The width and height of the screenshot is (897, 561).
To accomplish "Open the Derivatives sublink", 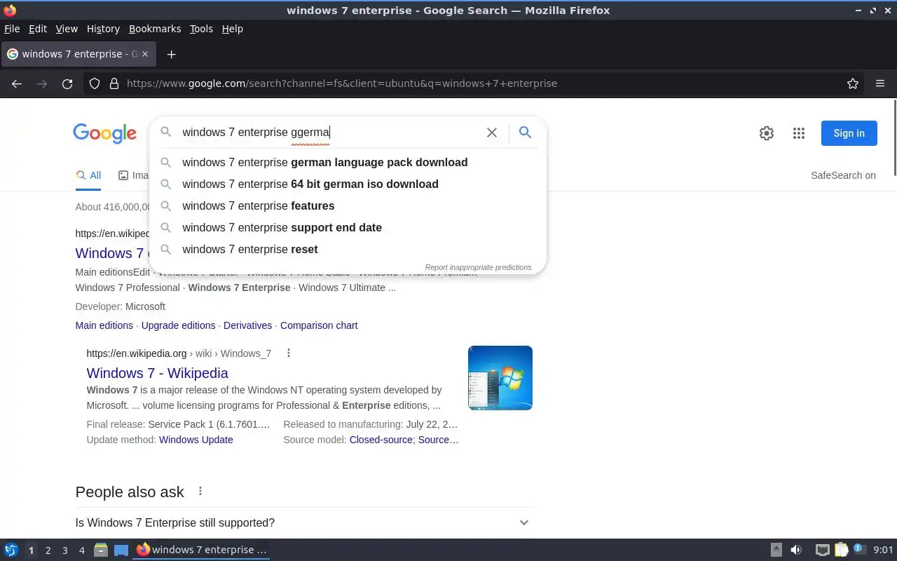I will click(247, 325).
